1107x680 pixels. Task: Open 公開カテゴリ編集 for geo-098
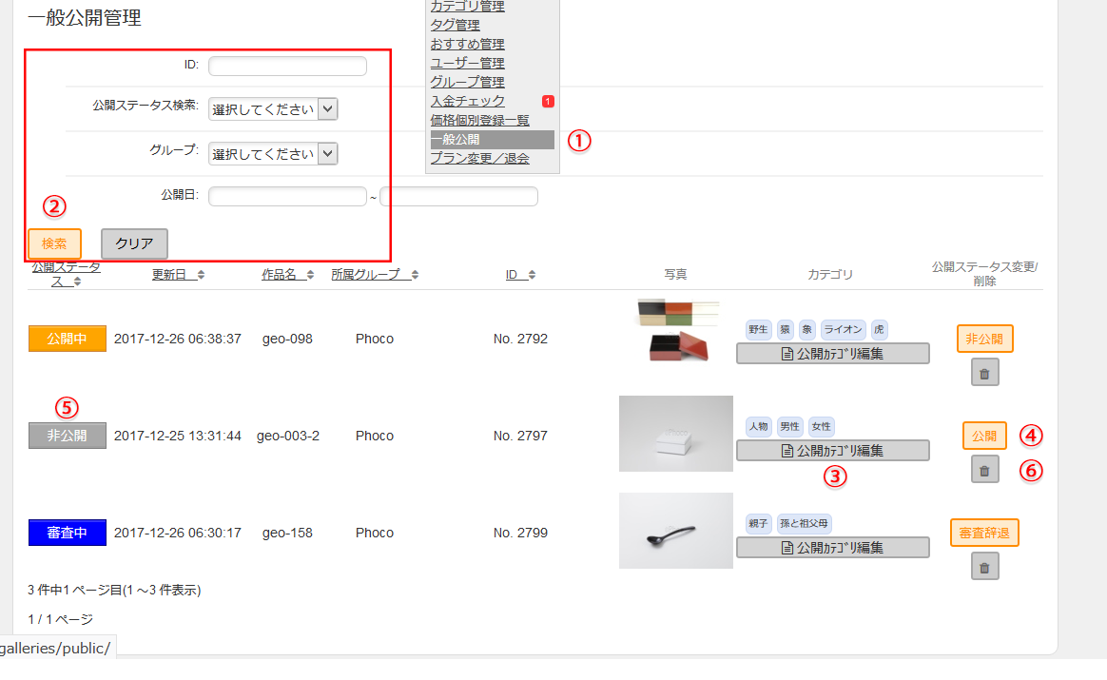click(x=832, y=354)
